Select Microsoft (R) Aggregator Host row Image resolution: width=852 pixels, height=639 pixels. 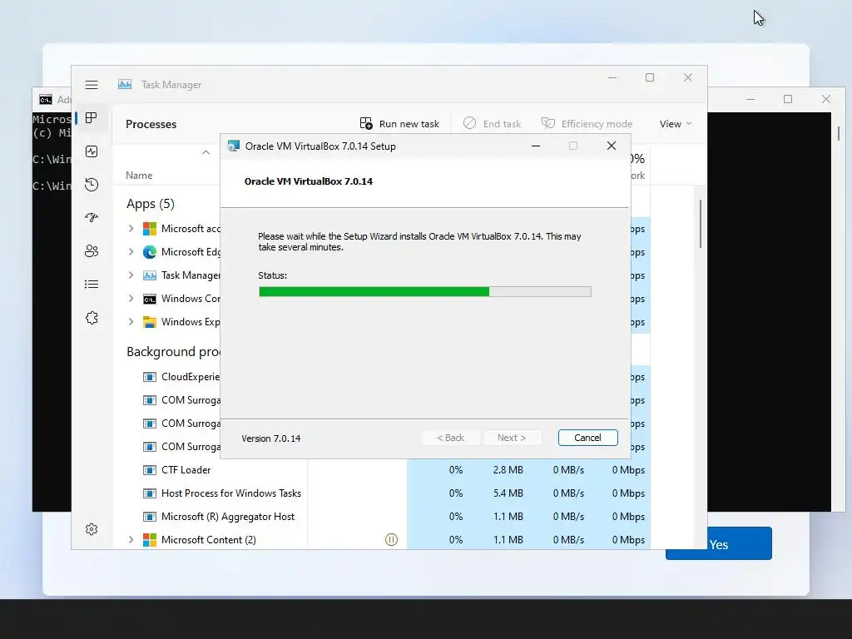click(x=381, y=517)
